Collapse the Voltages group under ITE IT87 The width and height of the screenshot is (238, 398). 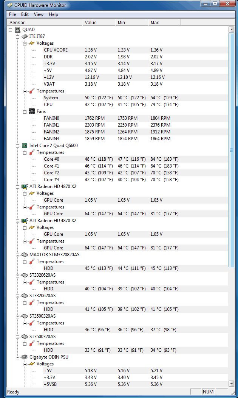pyautogui.click(x=25, y=44)
